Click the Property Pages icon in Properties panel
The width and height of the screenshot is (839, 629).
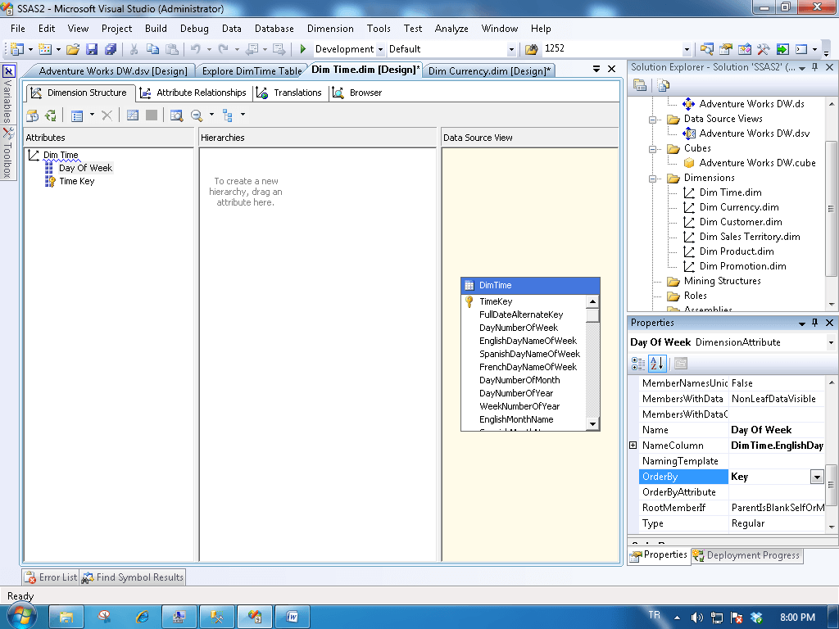coord(681,364)
